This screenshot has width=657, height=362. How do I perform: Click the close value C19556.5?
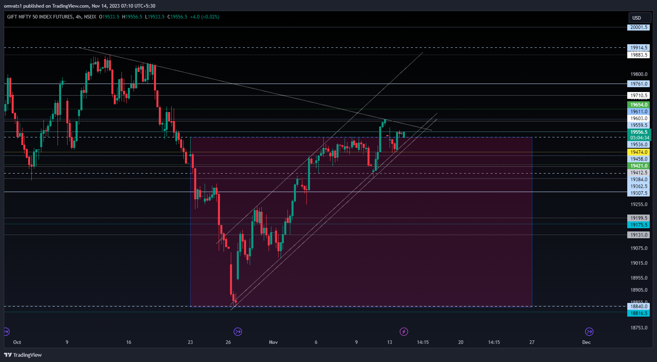pyautogui.click(x=177, y=17)
